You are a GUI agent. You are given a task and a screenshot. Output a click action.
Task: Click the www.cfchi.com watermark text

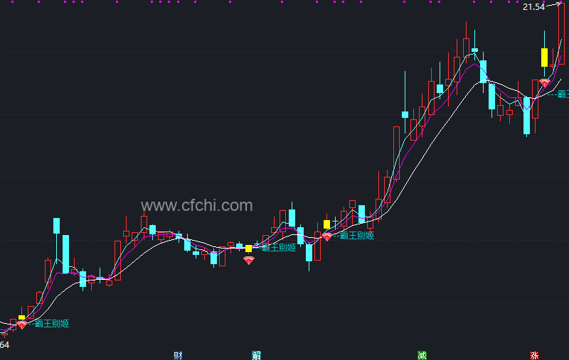pos(197,206)
